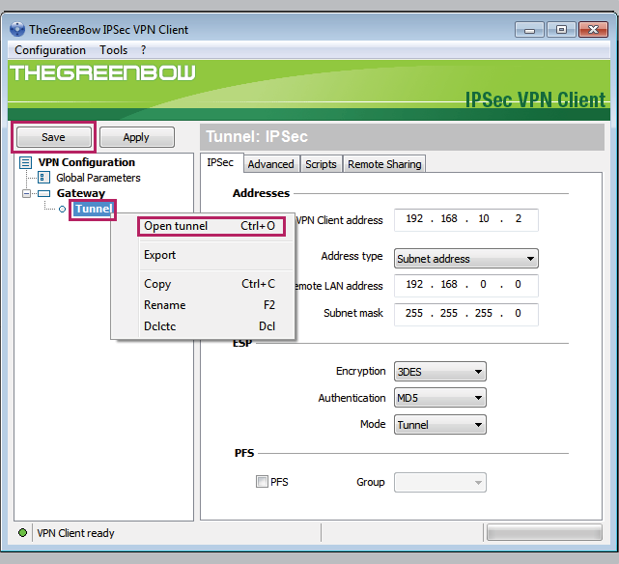Click the Subnet mask input field
The height and width of the screenshot is (564, 619).
click(466, 314)
